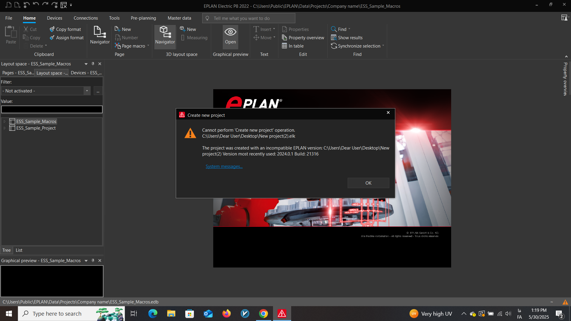Open the File menu

click(9, 18)
